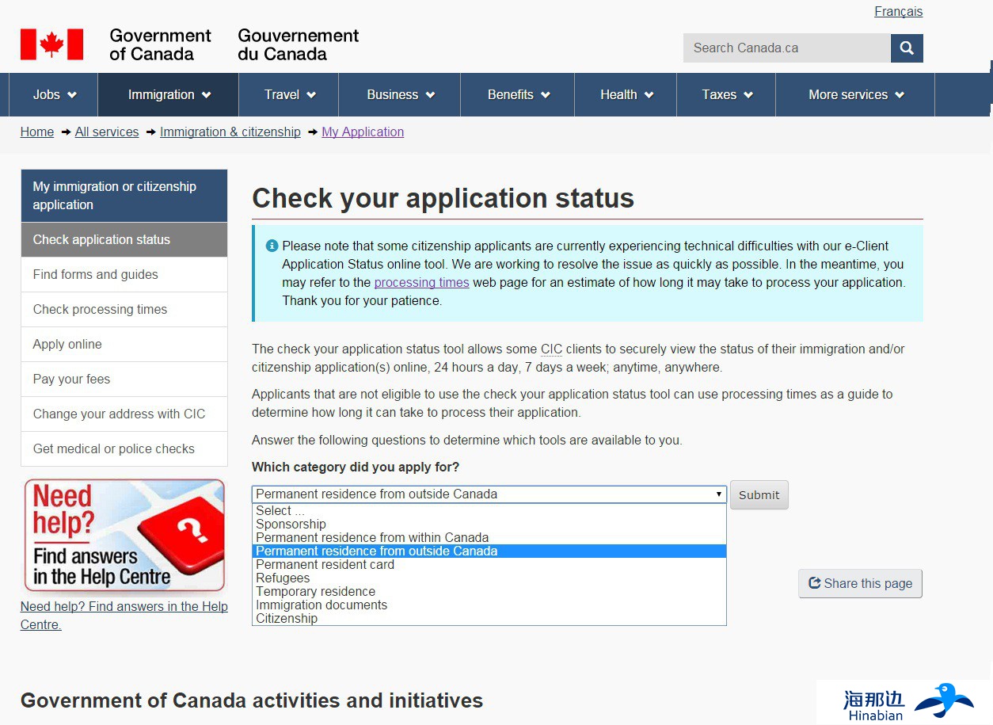Click the Share this page button
Screen dimensions: 993x725
pos(860,584)
